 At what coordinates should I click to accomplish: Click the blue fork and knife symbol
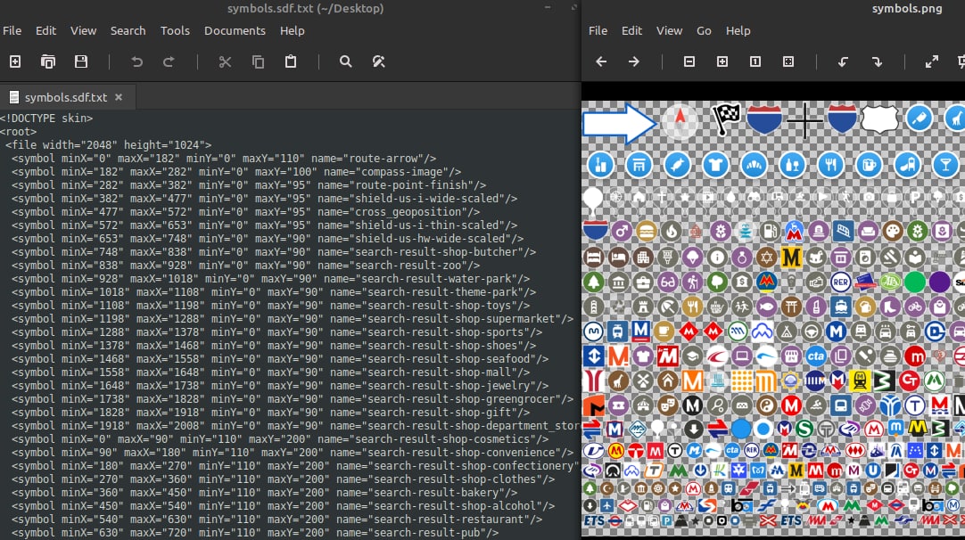click(831, 166)
